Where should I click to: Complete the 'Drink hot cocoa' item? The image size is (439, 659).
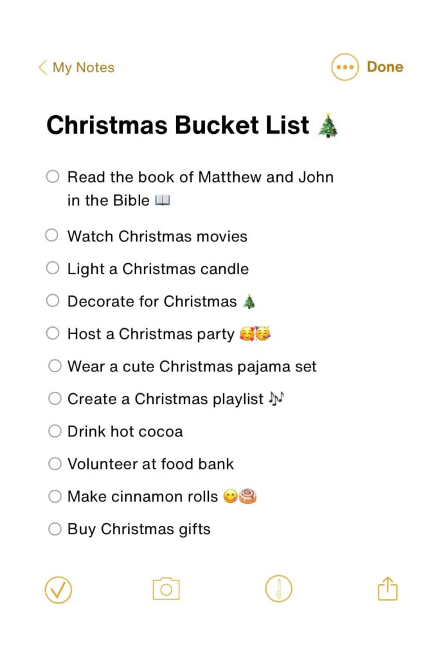coord(55,431)
